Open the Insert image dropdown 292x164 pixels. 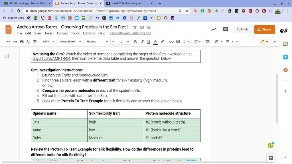point(186,42)
